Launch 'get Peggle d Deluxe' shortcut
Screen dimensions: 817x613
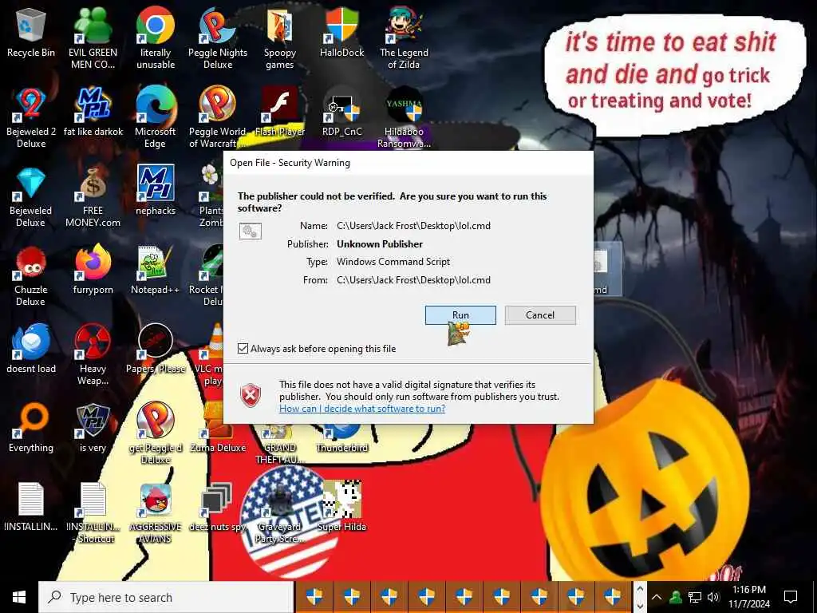click(156, 433)
